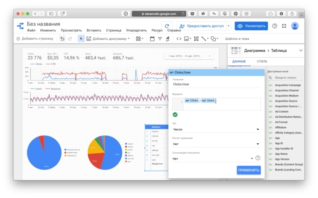This screenshot has width=318, height=198.
Task: Undo the last action
Action: click(62, 39)
